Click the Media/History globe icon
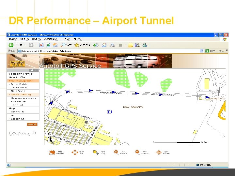Viewport: 235px width, 176px height. (x=96, y=45)
